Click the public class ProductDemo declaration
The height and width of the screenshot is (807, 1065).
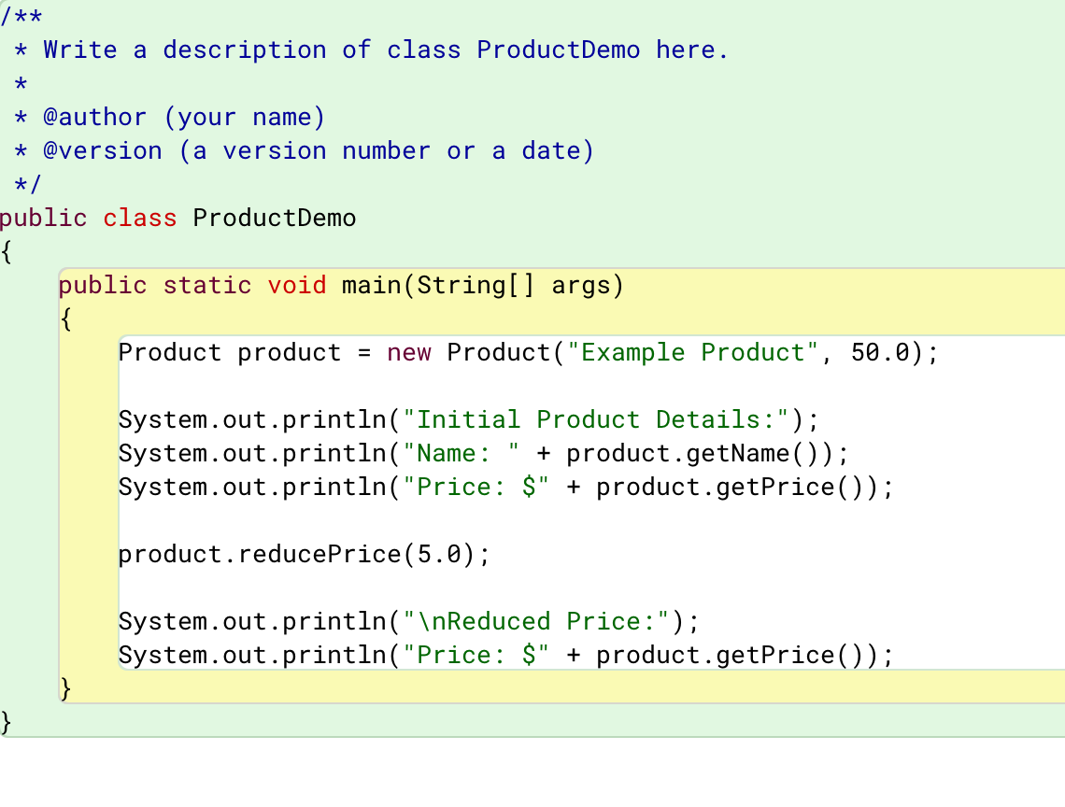click(177, 218)
